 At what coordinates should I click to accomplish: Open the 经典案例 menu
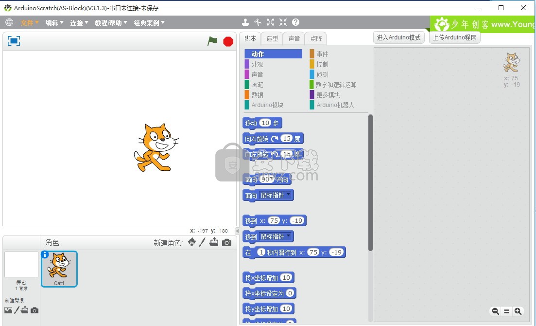point(149,22)
